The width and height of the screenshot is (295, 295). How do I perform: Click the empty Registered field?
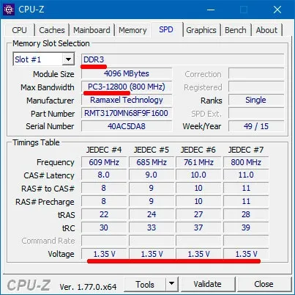pos(256,87)
